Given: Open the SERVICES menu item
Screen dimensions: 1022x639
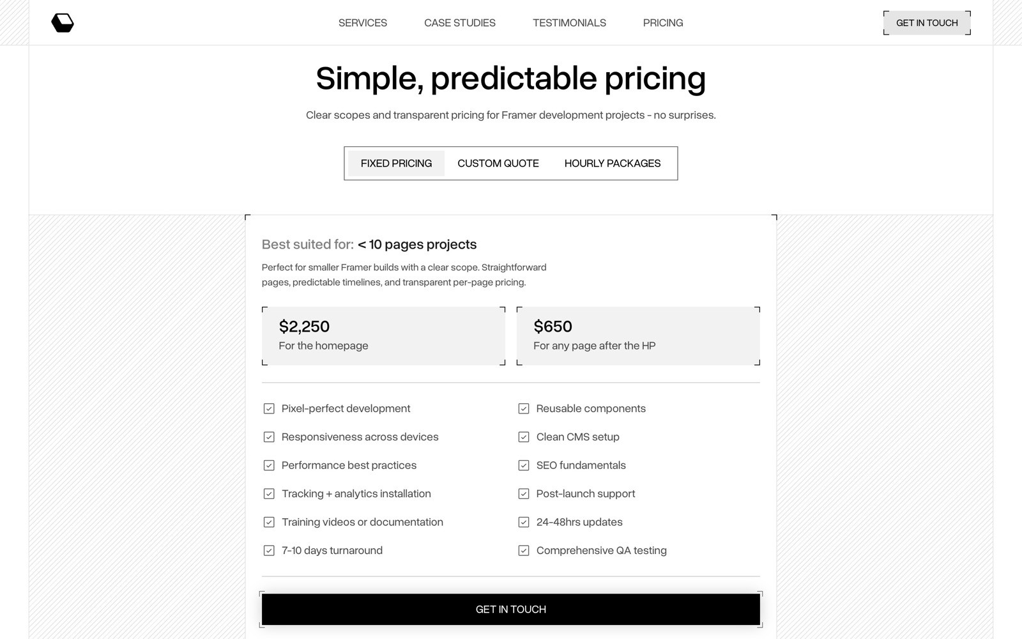Looking at the screenshot, I should (362, 22).
